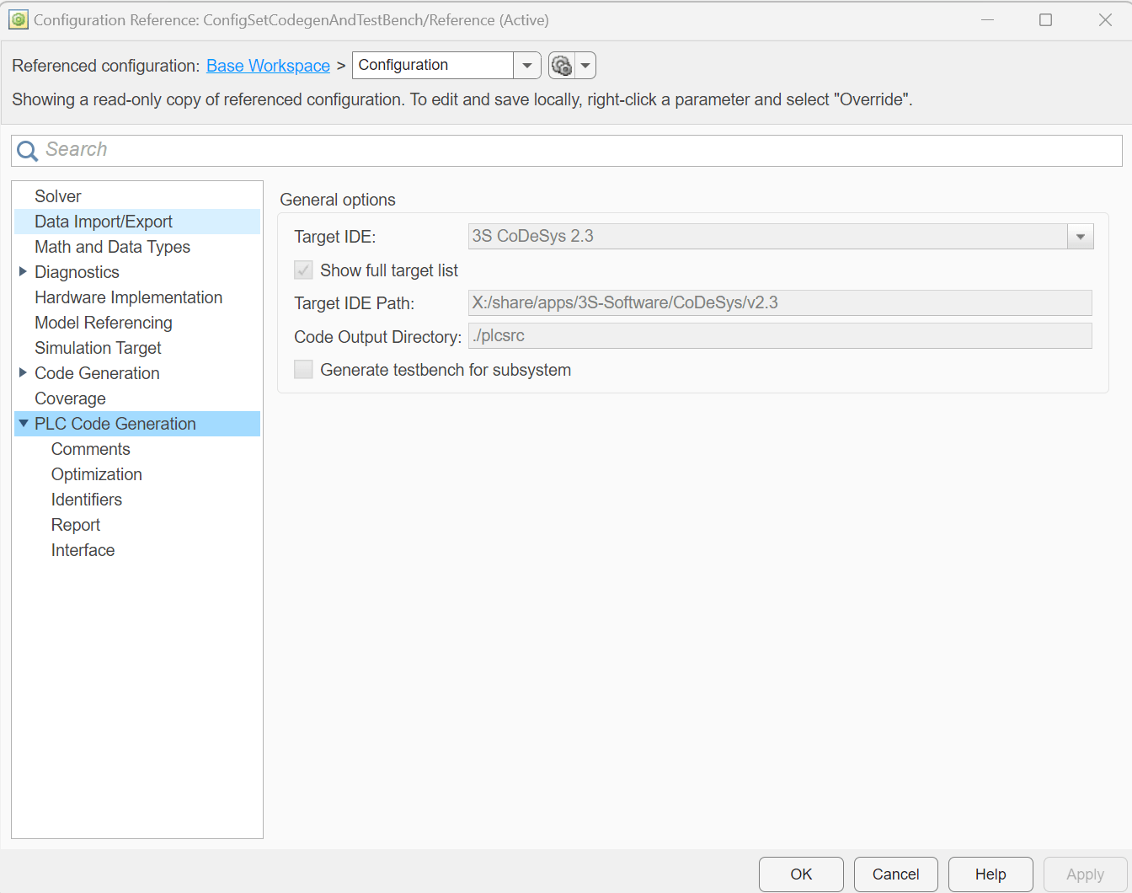1132x893 pixels.
Task: Open the dropdown arrow next to the gear icon
Action: coord(585,65)
